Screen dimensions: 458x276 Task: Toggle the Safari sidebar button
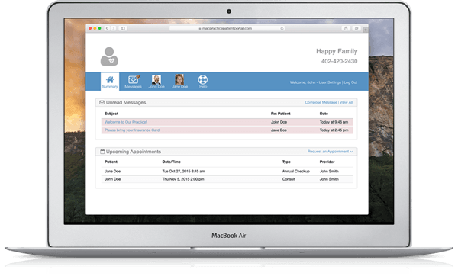123,28
